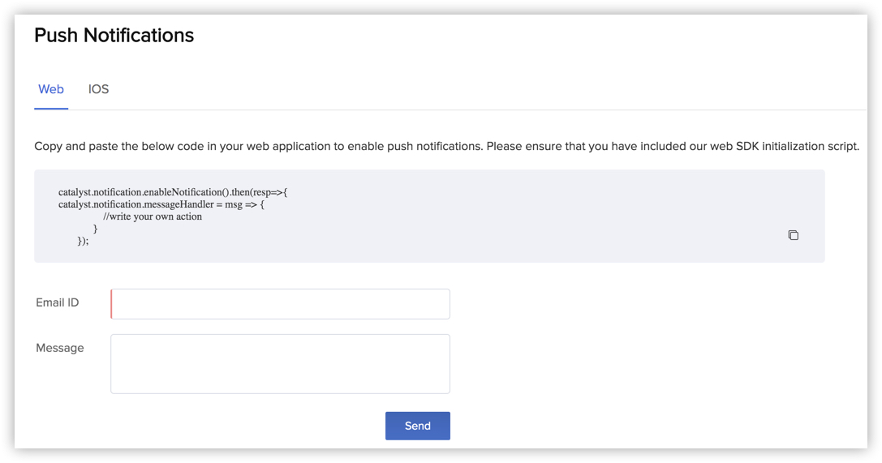
Task: Switch to the Web tab
Action: pyautogui.click(x=50, y=89)
